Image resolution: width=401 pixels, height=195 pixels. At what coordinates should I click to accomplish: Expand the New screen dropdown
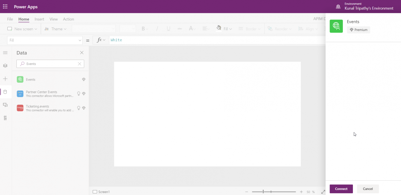pyautogui.click(x=22, y=29)
